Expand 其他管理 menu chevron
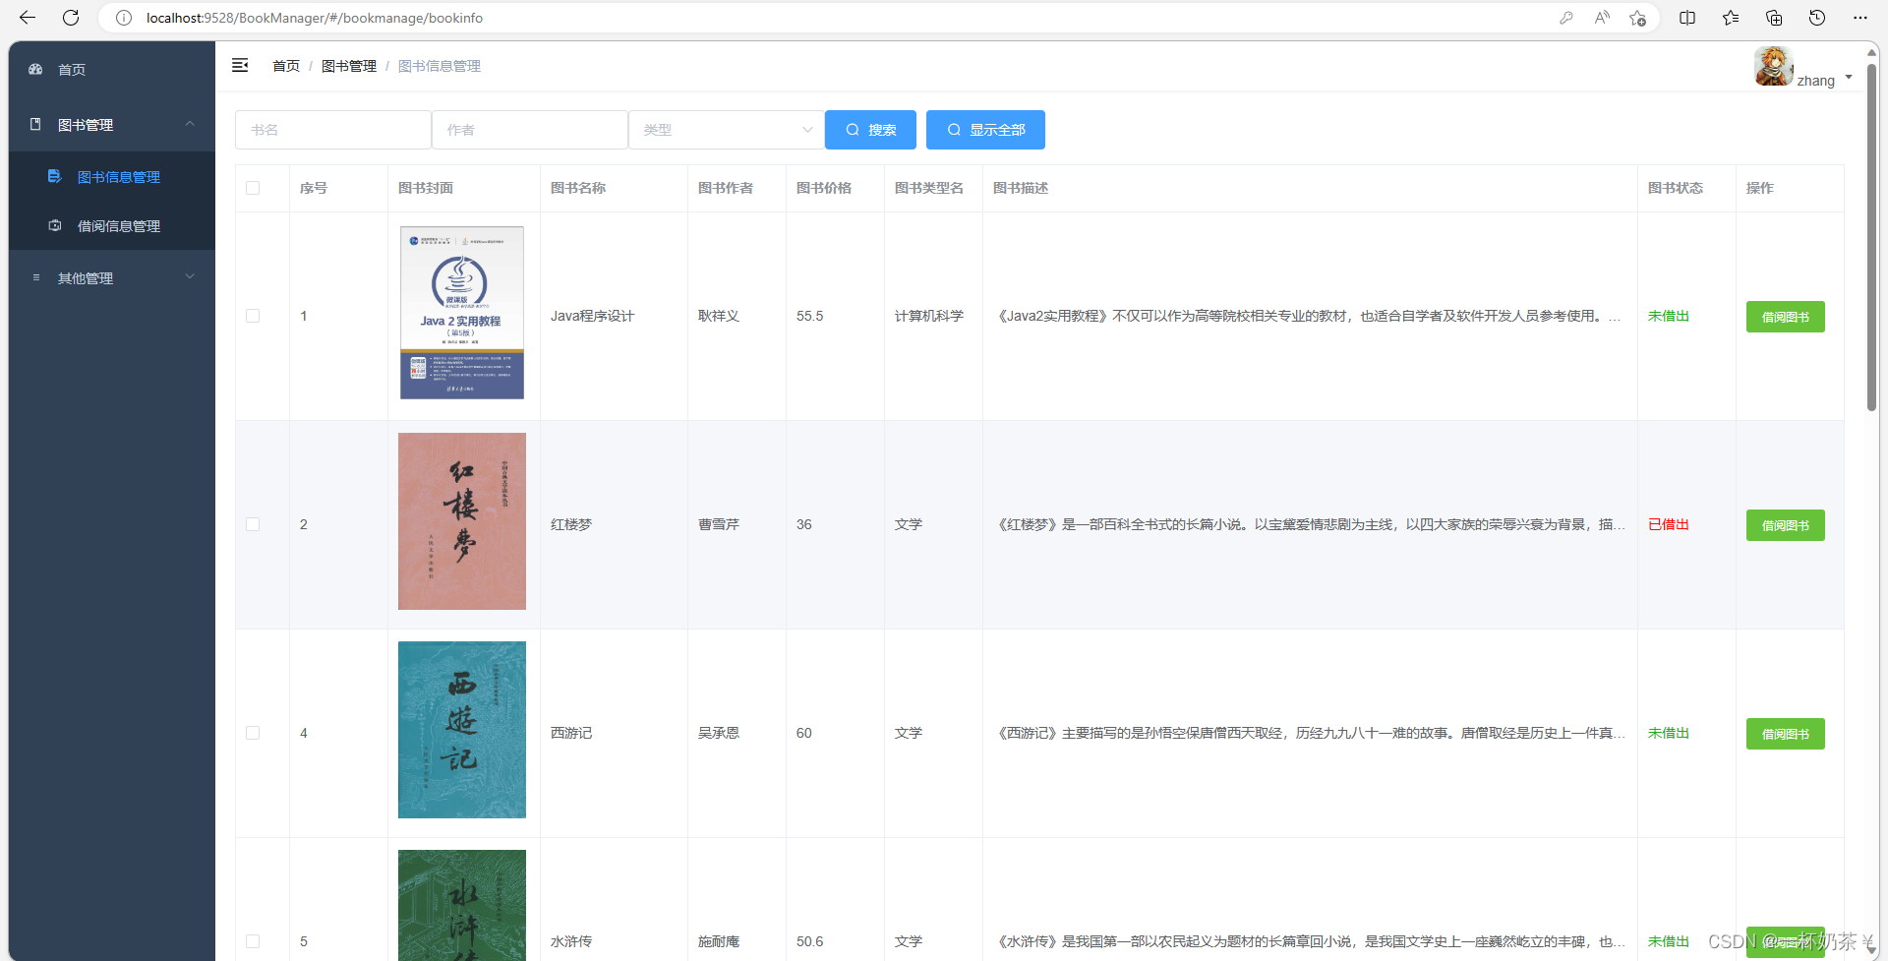 pyautogui.click(x=190, y=277)
